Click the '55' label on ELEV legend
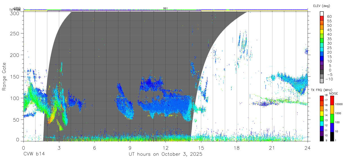Image resolution: width=346 pixels, height=160 pixels. click(329, 21)
